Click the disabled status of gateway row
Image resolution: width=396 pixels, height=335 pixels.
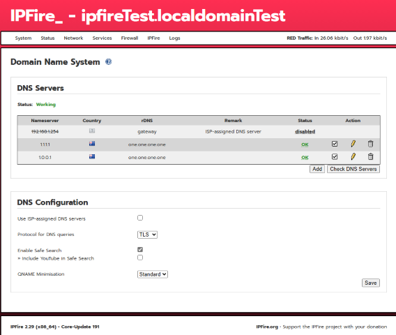(x=305, y=131)
